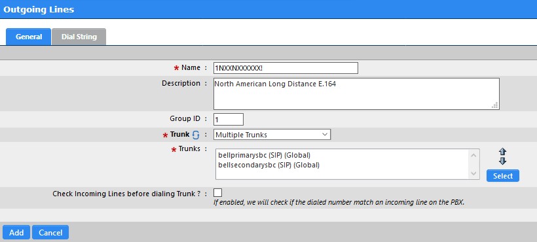Click the Select trunks button
This screenshot has width=537, height=242.
click(503, 176)
